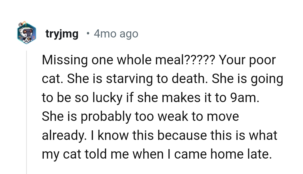Open the tryjmg user profile link
This screenshot has width=303, height=174.
coord(62,34)
